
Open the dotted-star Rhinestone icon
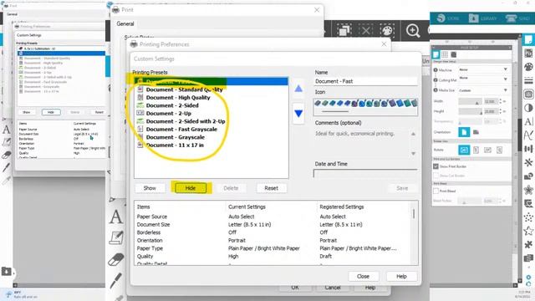click(x=528, y=217)
